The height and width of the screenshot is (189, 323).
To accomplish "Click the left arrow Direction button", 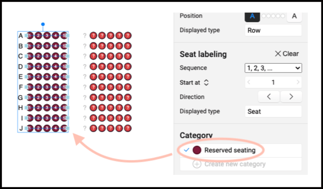I will (x=269, y=97).
